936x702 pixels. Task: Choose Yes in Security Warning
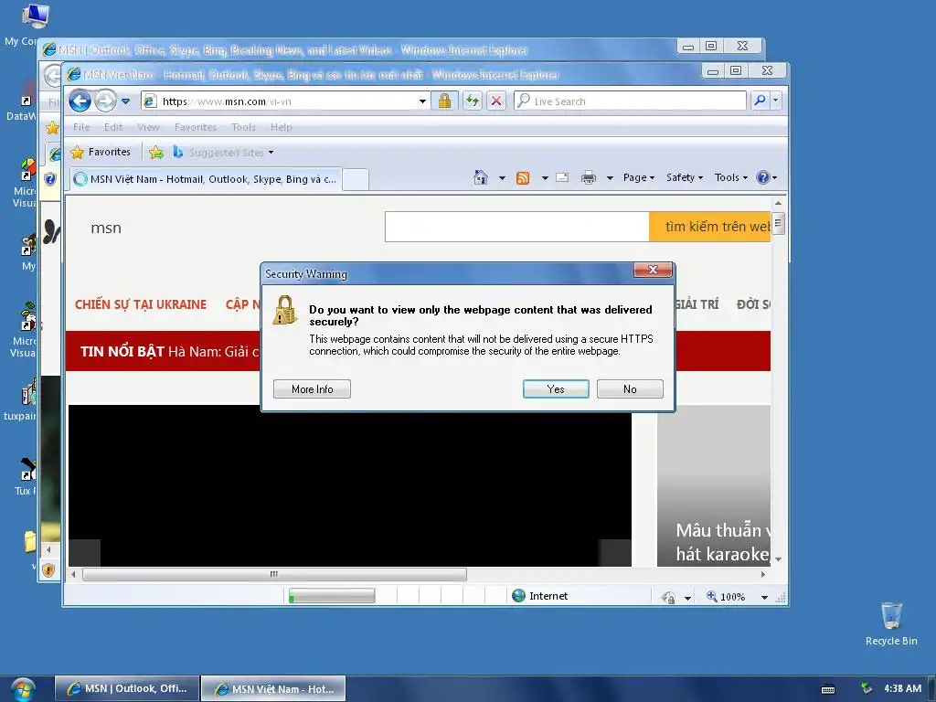556,389
